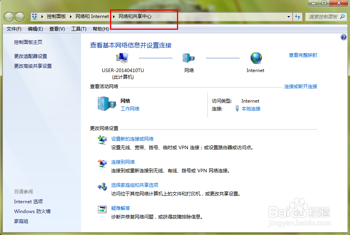Image resolution: width=350 pixels, height=235 pixels.
Task: Select 网络和 Internet breadcrumb segment
Action: (92, 16)
